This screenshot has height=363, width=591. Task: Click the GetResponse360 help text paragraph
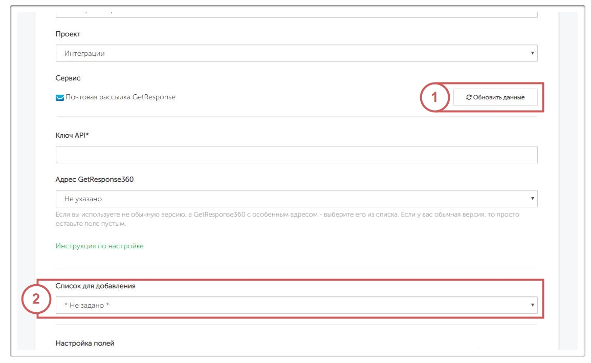click(287, 219)
